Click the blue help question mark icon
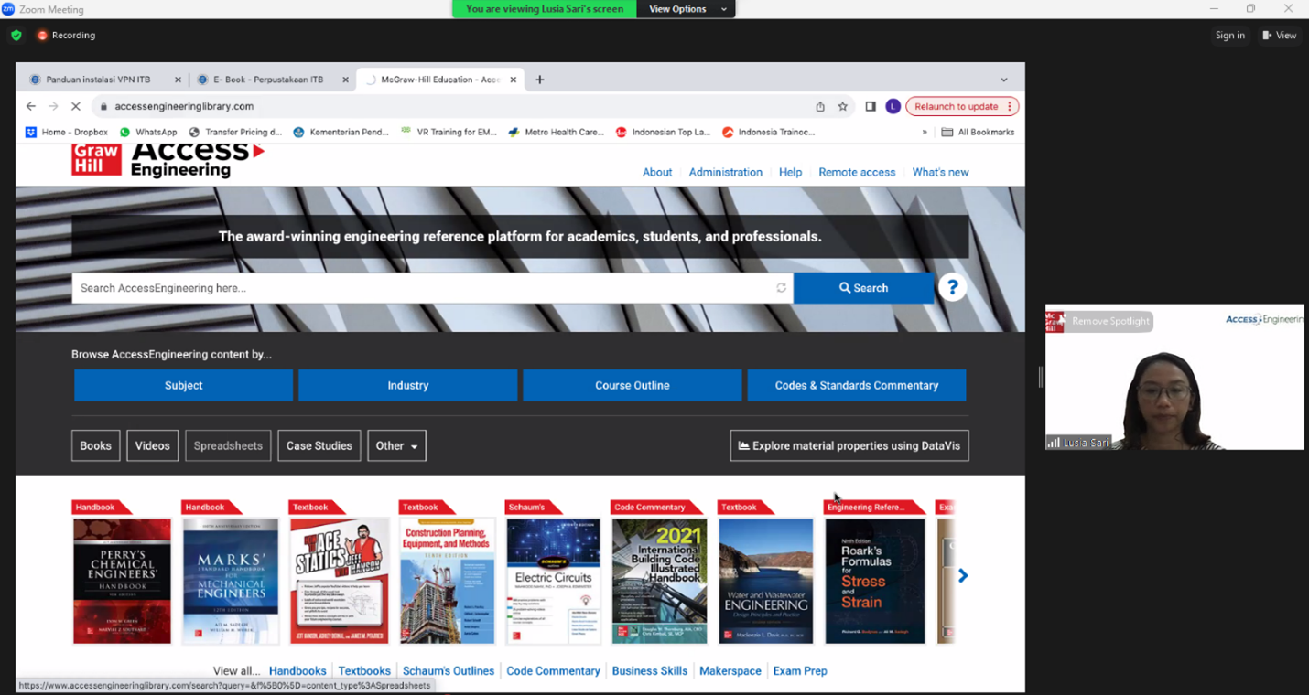The width and height of the screenshot is (1309, 695). 952,288
